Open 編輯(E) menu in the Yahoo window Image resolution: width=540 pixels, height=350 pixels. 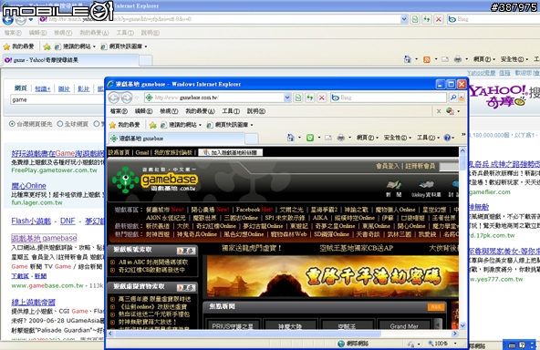38,33
